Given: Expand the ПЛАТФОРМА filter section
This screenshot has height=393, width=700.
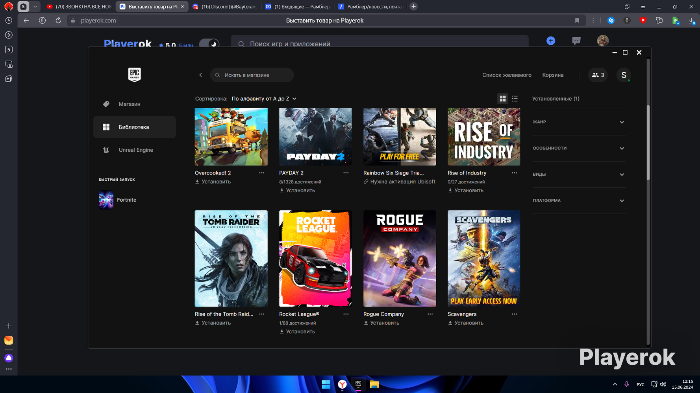Looking at the screenshot, I should coord(579,201).
